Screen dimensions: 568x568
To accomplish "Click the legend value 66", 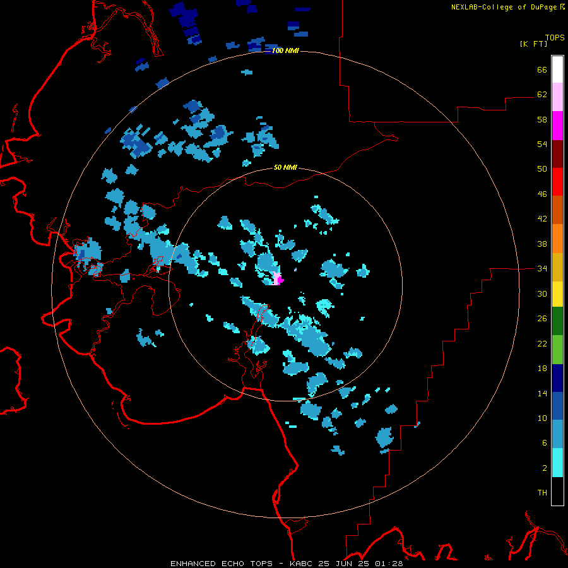I will pos(542,70).
